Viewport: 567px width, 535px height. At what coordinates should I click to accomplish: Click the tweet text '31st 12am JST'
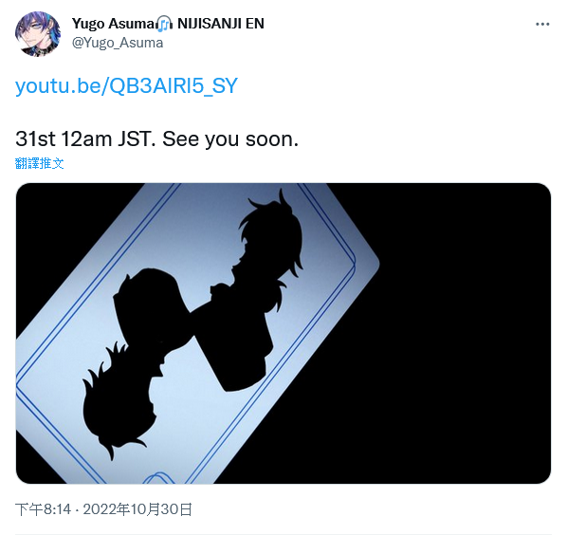[85, 138]
